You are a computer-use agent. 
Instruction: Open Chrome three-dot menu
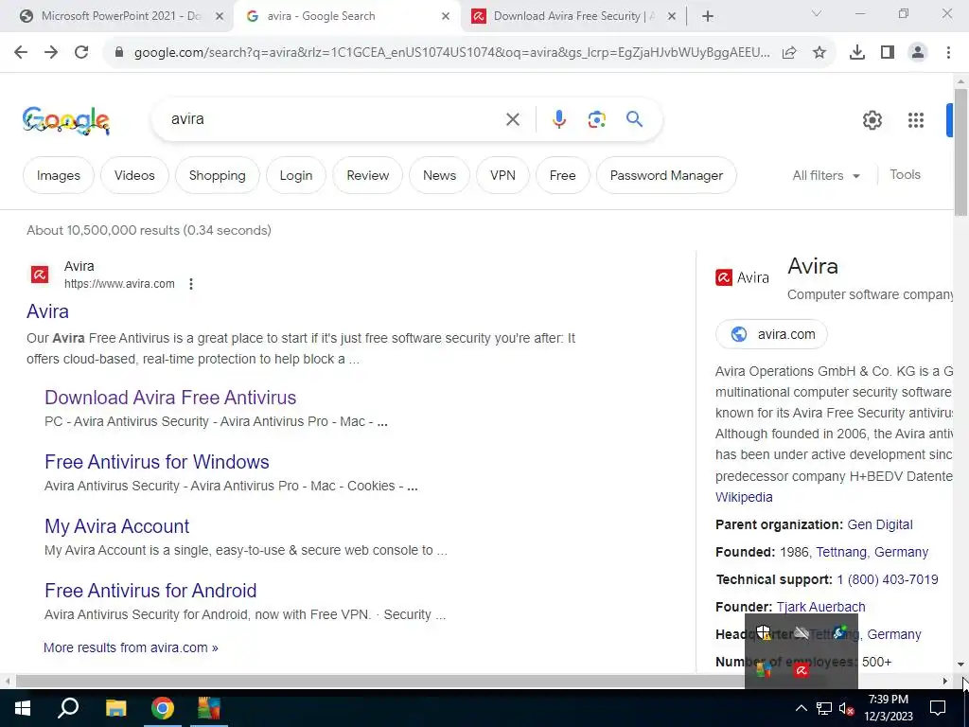click(948, 53)
